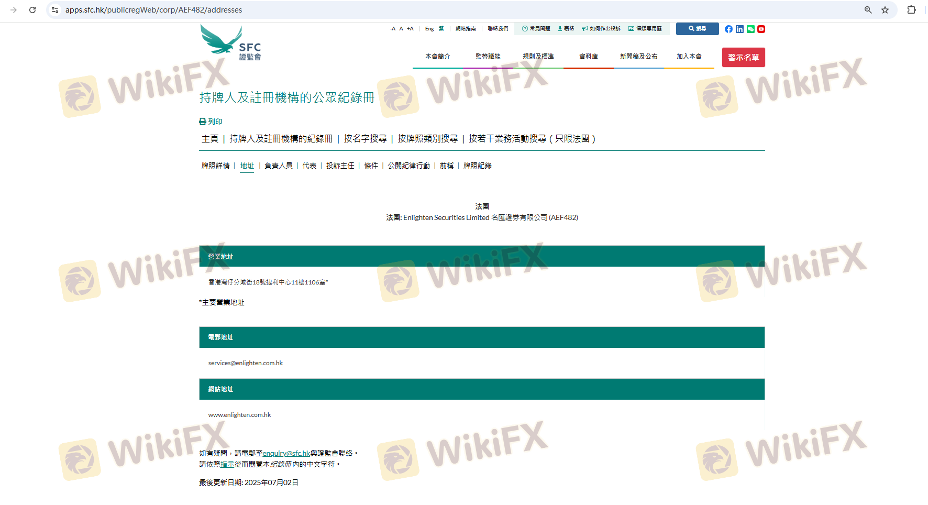
Task: Open the SFC WeChat icon
Action: coord(750,29)
